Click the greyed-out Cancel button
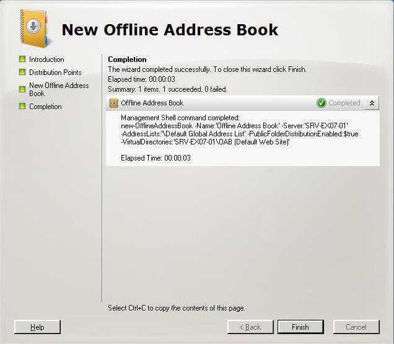Viewport: 394px width, 344px height. [356, 327]
